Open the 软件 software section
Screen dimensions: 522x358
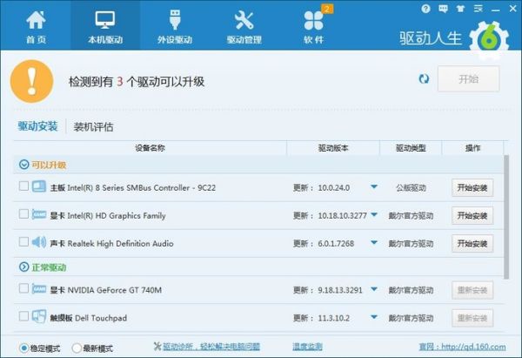point(313,26)
